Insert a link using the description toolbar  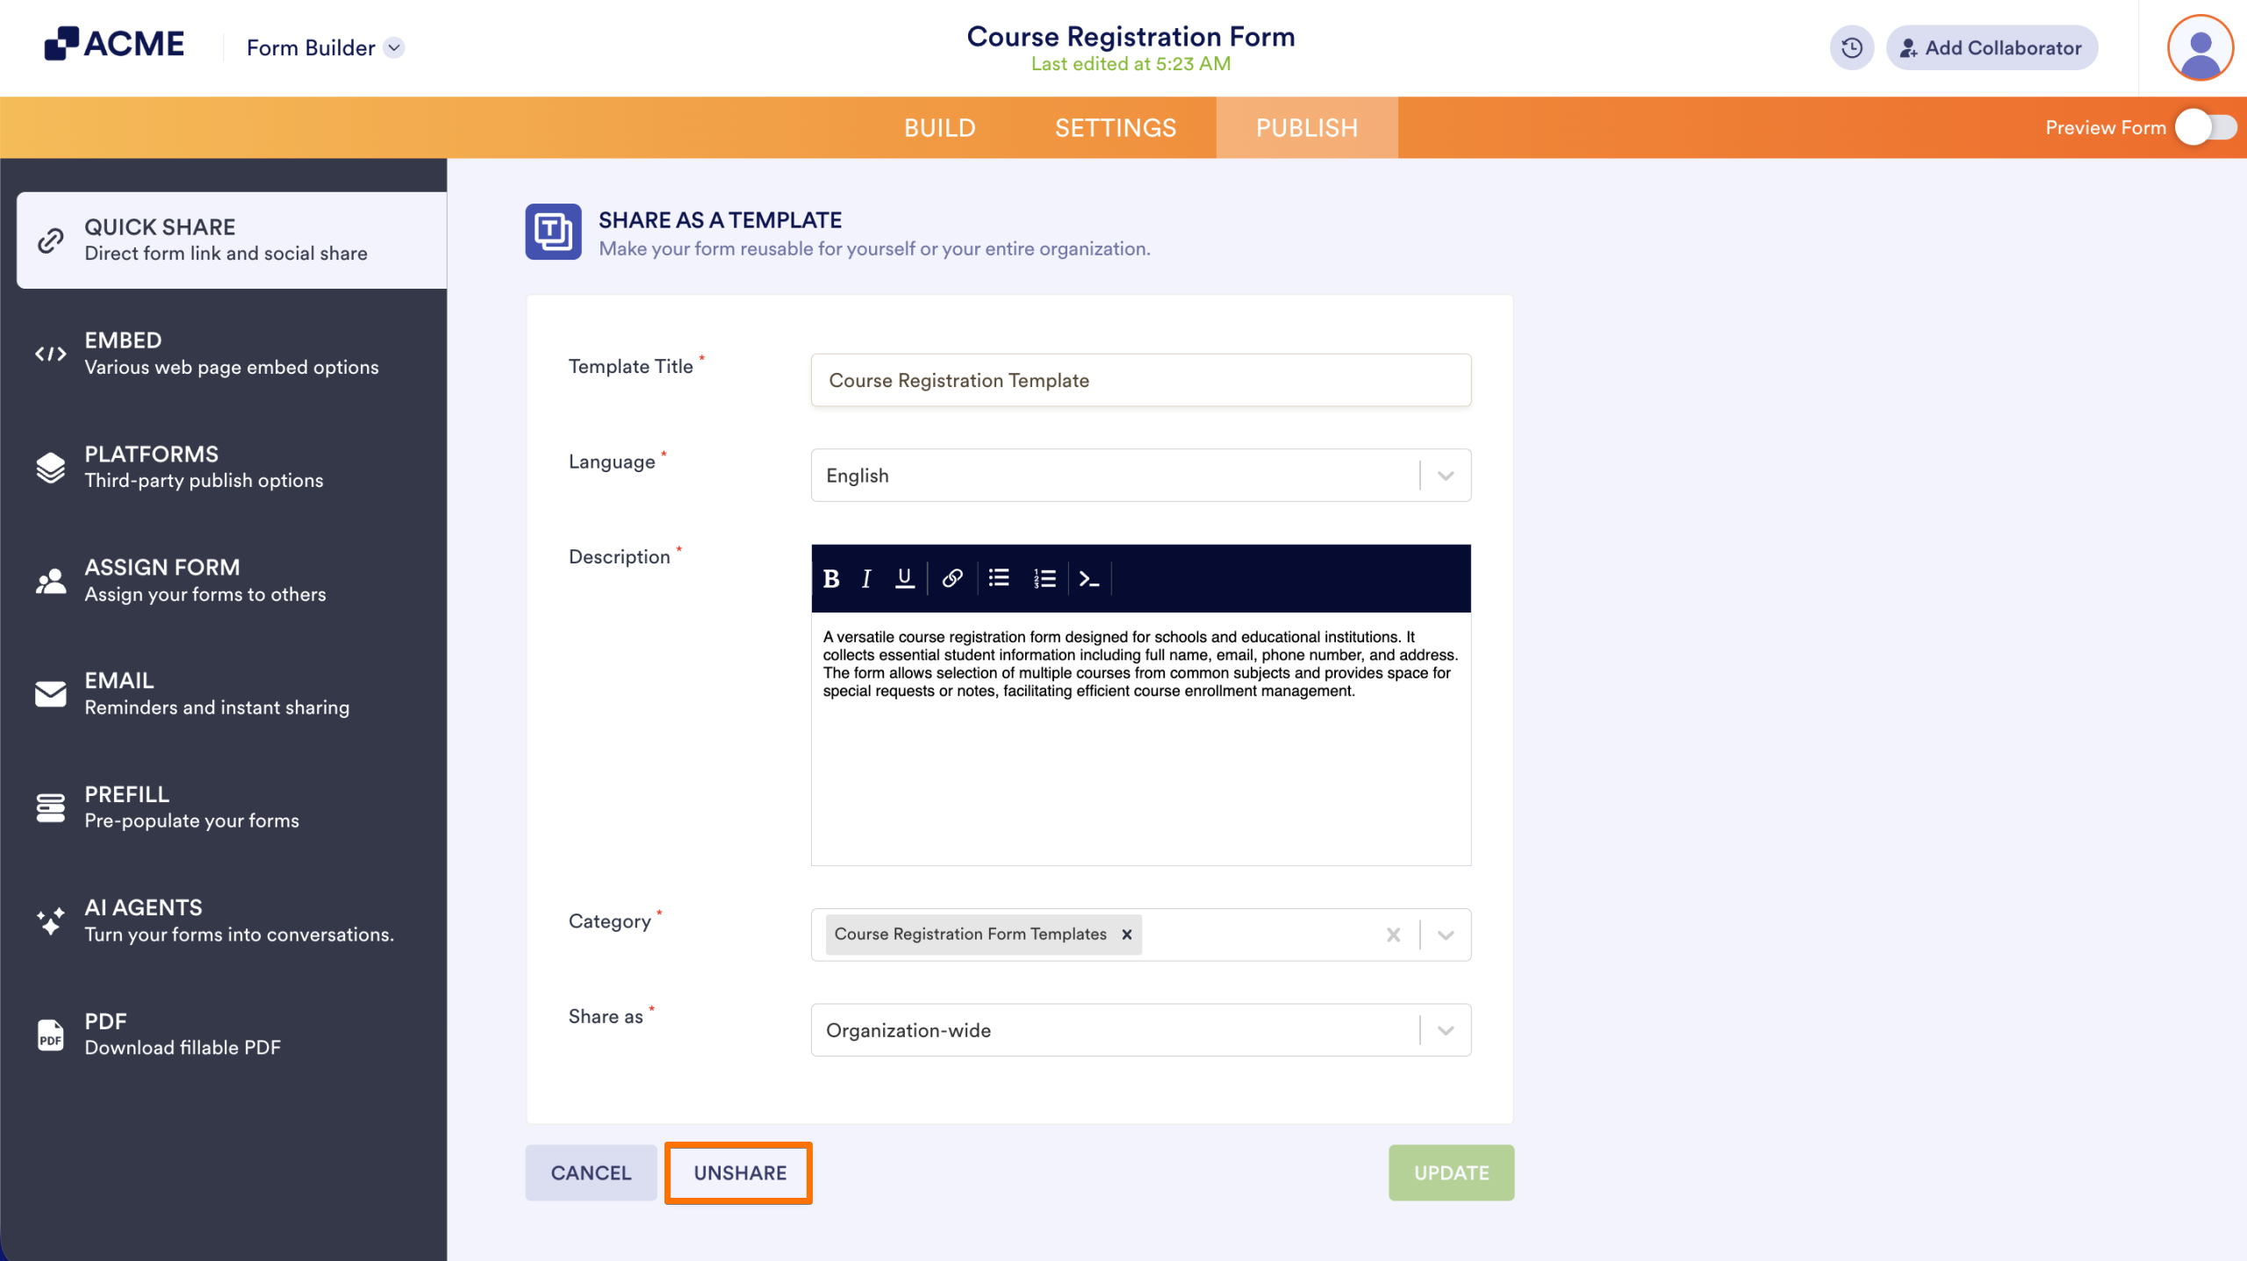[951, 578]
